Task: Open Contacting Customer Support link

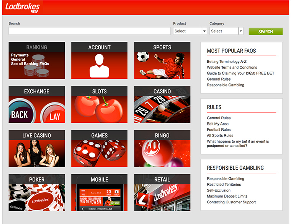Action: click(231, 202)
